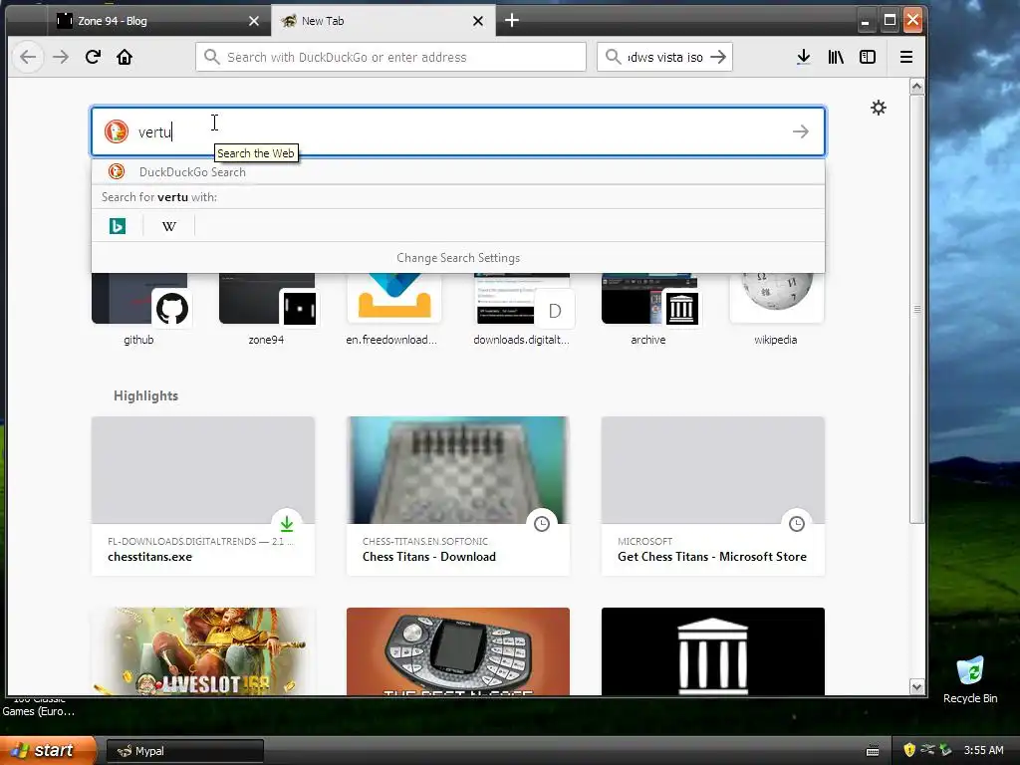Open the Library bookshelf icon
1020x765 pixels.
(x=836, y=57)
